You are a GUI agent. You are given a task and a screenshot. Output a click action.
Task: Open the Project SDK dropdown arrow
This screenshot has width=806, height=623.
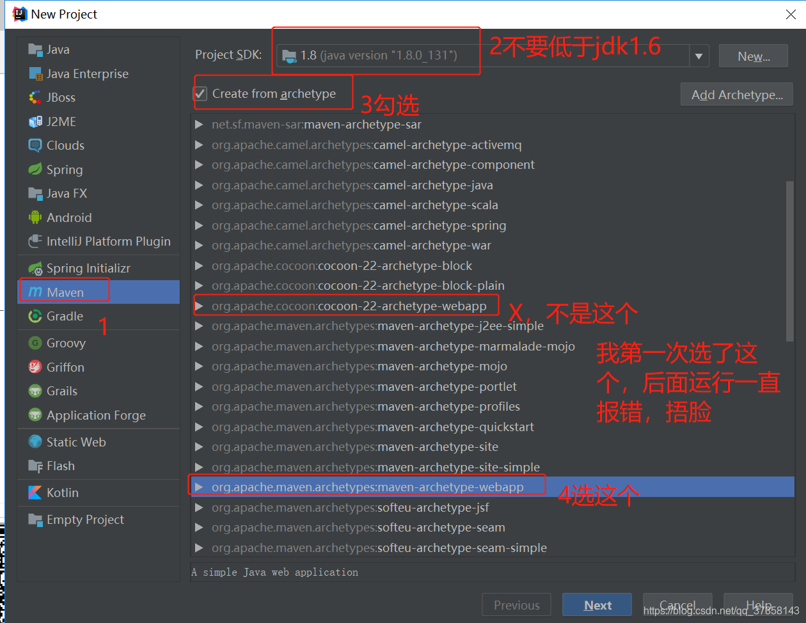[x=699, y=56]
